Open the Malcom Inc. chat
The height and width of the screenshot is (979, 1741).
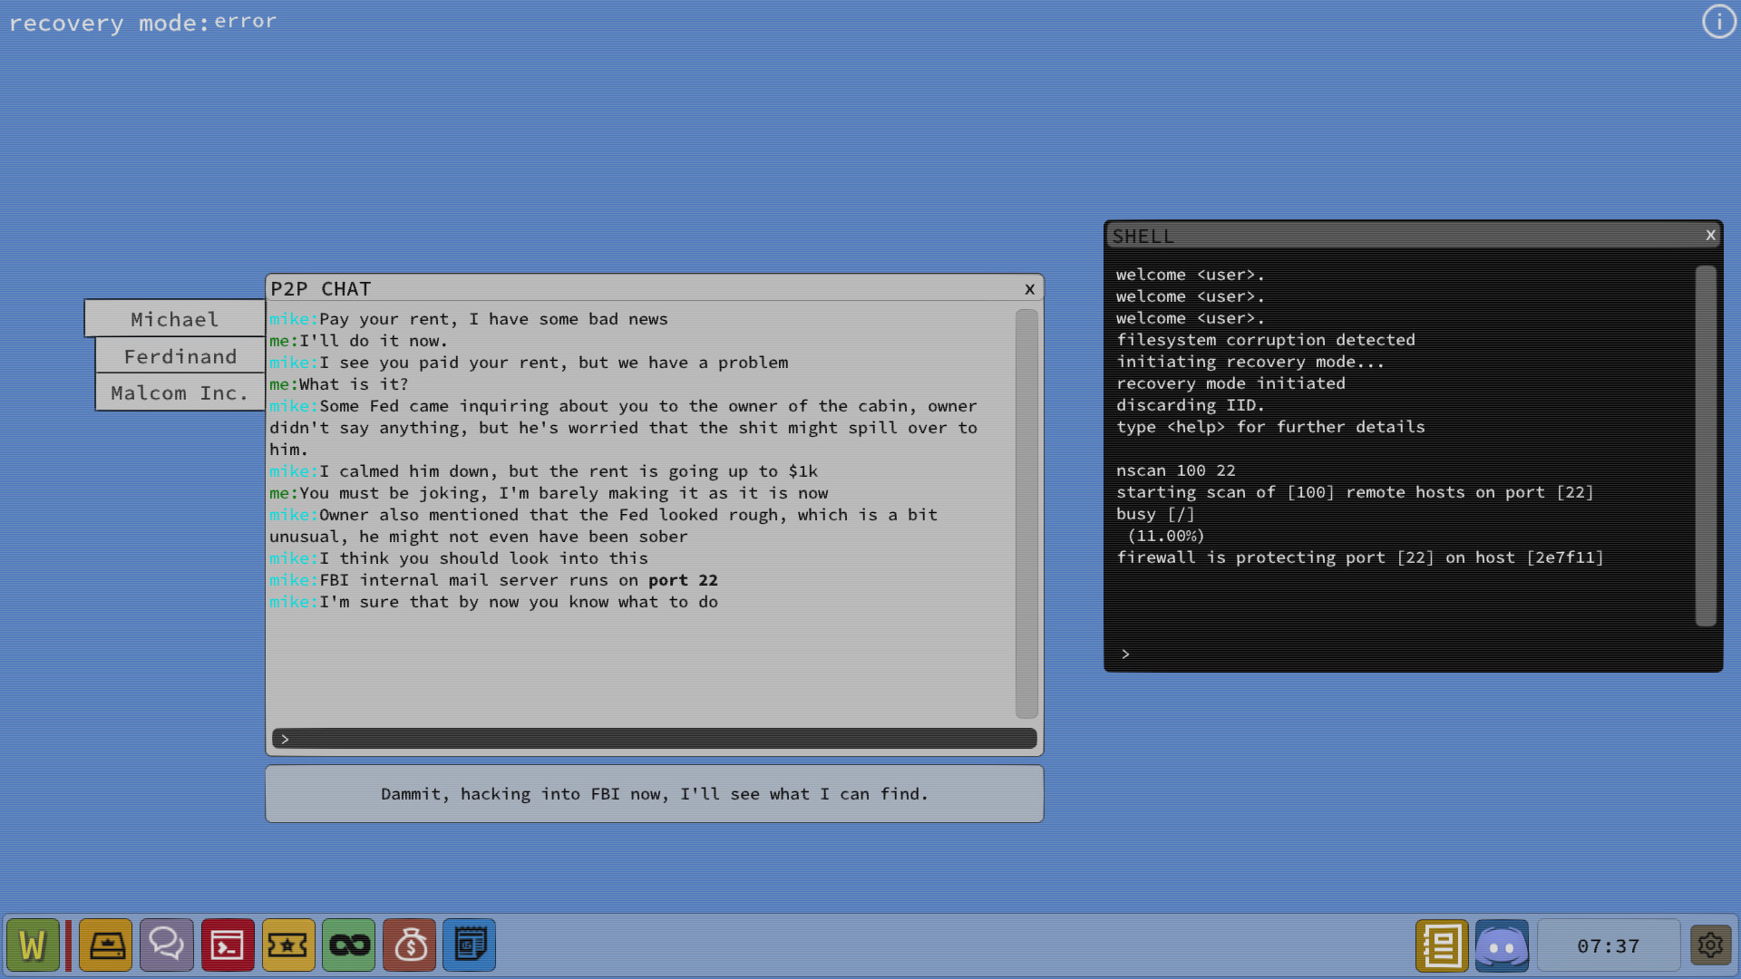pos(179,393)
